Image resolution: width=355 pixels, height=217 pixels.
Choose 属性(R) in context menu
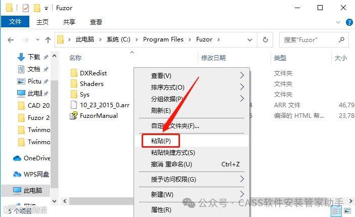click(192, 210)
